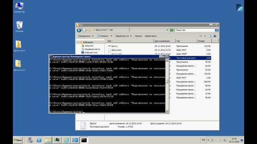Click the folder icon in the address bar
This screenshot has height=144, width=257.
pos(91,30)
